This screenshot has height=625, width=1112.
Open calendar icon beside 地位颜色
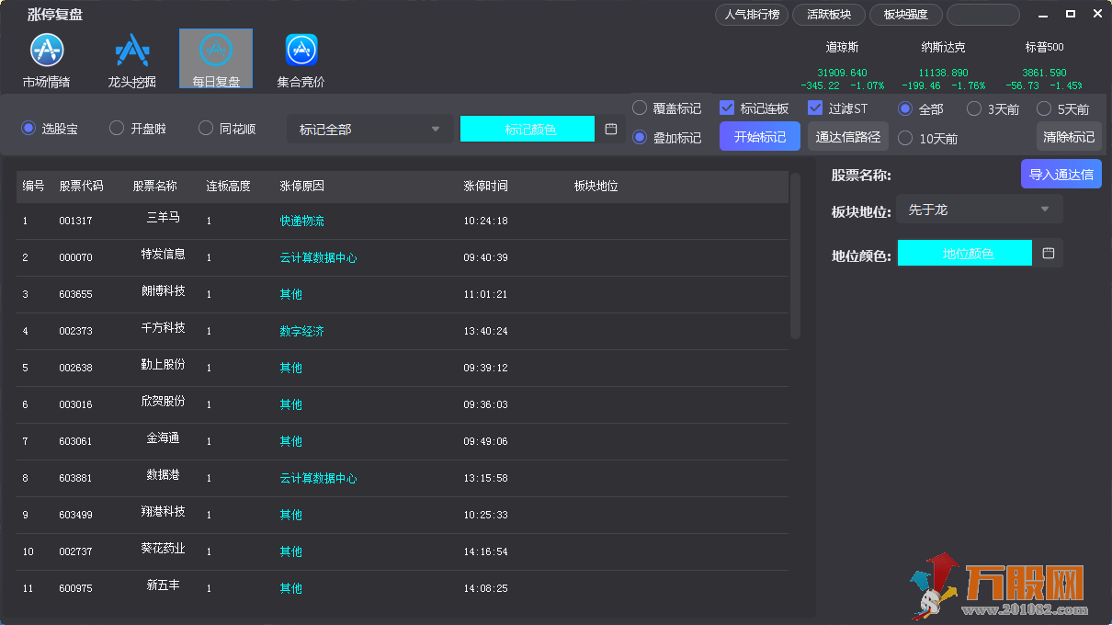(x=1048, y=253)
